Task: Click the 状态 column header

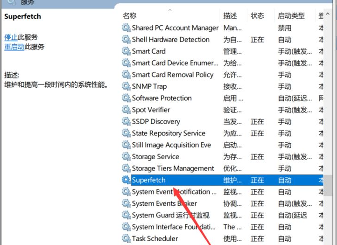Action: [x=257, y=15]
